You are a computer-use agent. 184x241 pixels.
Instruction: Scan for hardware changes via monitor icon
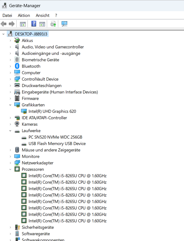point(64,24)
